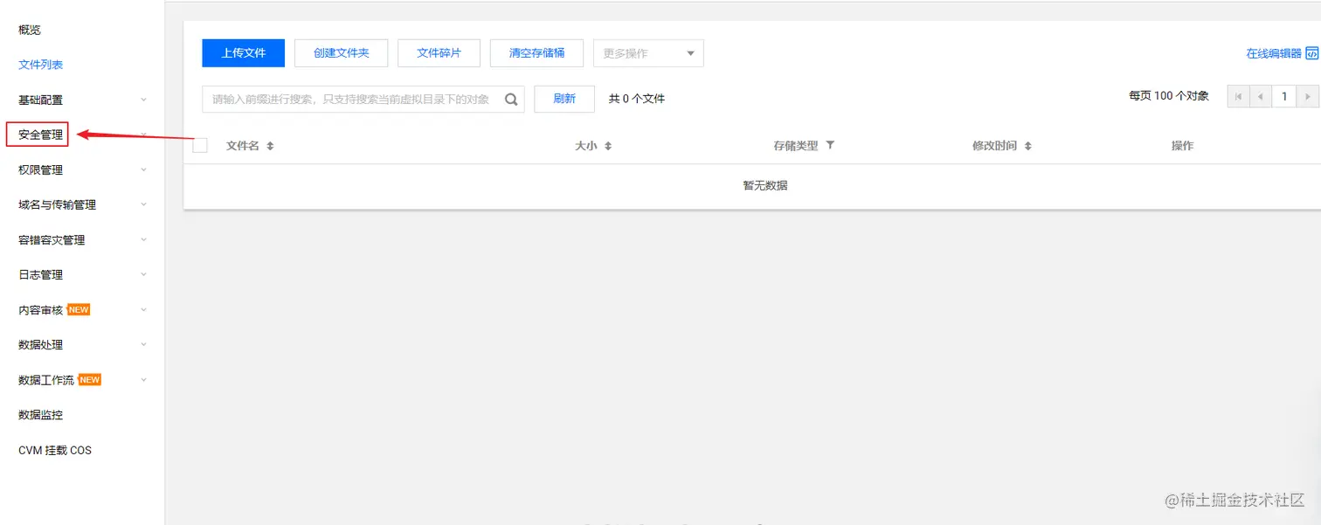Image resolution: width=1321 pixels, height=525 pixels.
Task: Expand 容错容灾管理 menu chevron
Action: [x=144, y=239]
